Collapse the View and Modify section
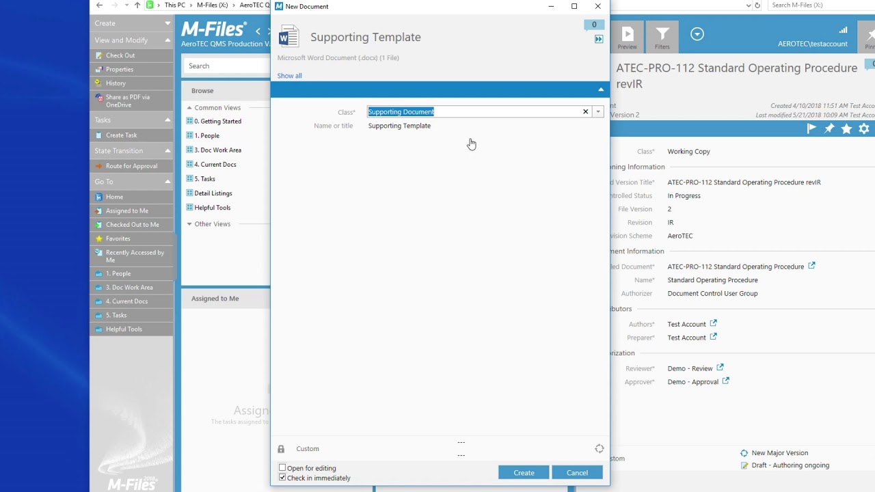The width and height of the screenshot is (875, 492). coord(167,40)
